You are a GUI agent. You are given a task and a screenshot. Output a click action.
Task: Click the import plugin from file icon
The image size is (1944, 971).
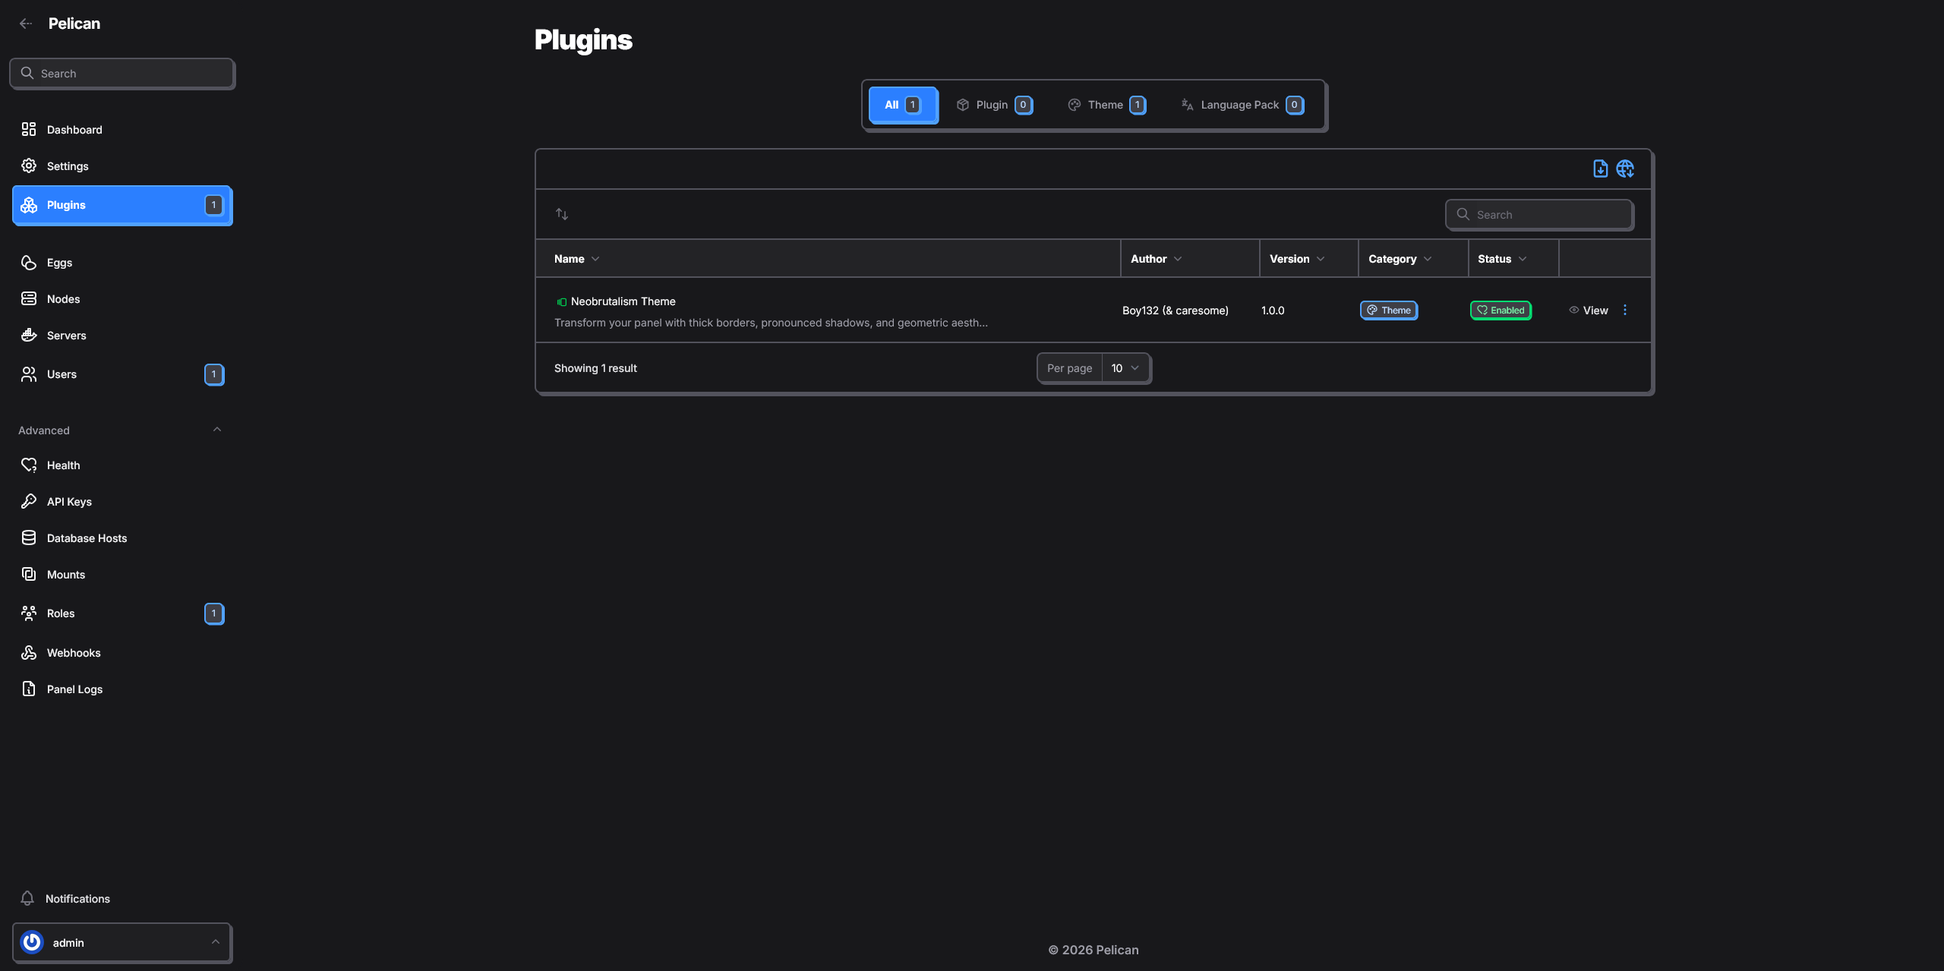[x=1600, y=169]
